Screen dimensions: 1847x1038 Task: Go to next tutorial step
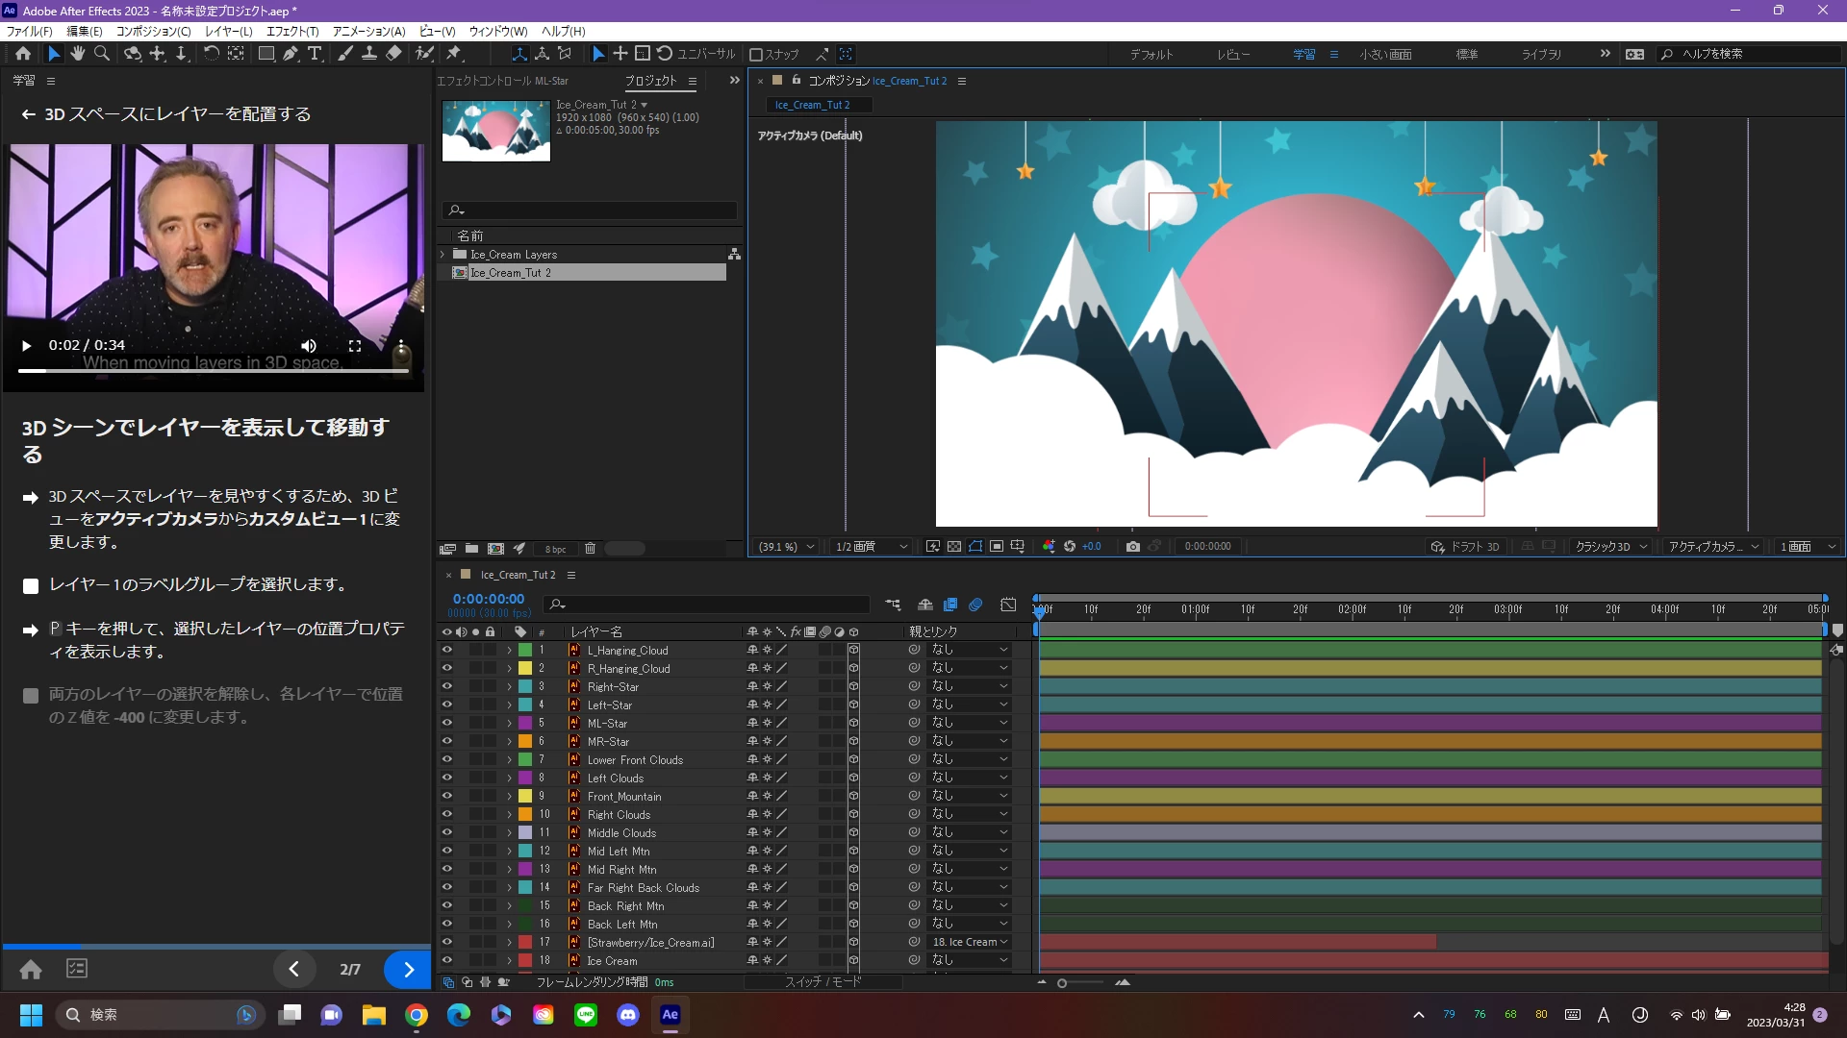[x=408, y=969]
